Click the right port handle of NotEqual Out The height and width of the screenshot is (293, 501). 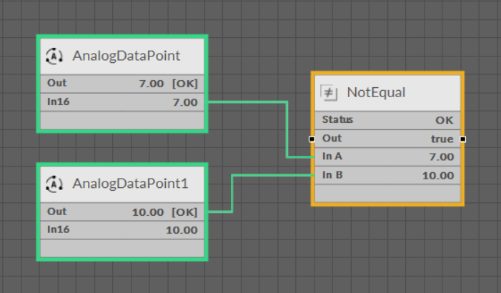tap(463, 139)
